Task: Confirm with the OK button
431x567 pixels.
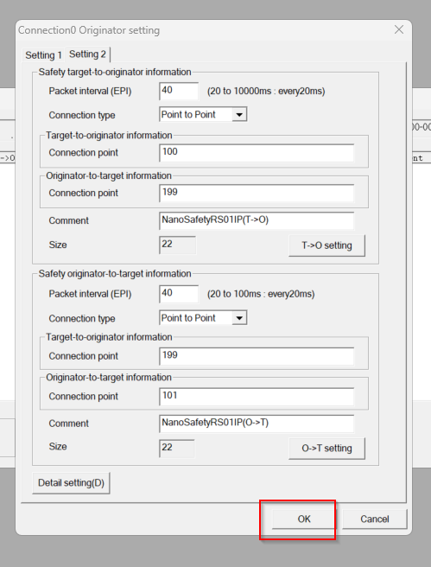Action: [x=304, y=519]
